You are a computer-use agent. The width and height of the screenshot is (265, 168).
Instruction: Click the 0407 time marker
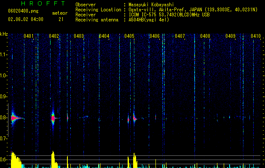(180, 36)
